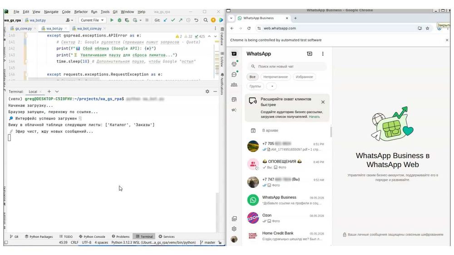
Task: Click the Chrome address bar URL
Action: coord(280,28)
